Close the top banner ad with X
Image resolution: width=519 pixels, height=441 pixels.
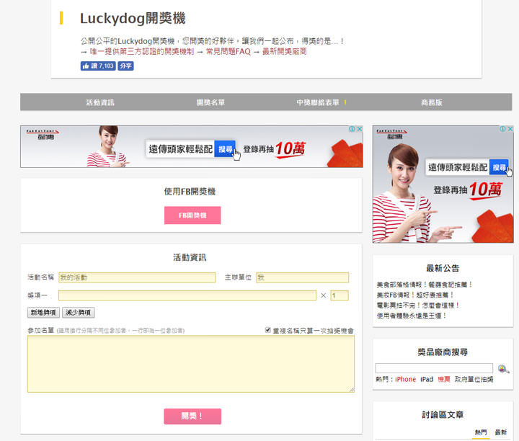360,129
